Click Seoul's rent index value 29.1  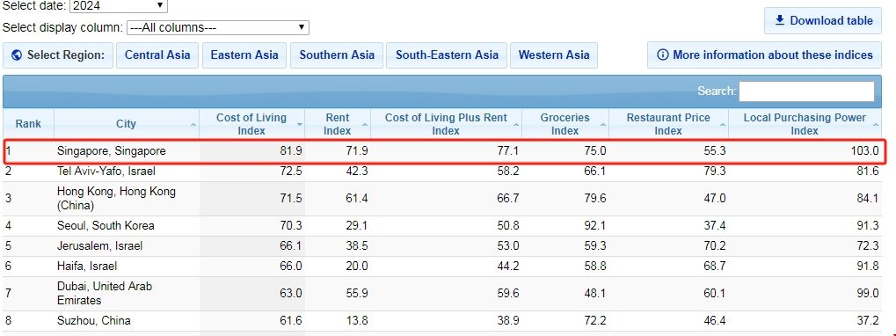coord(357,226)
